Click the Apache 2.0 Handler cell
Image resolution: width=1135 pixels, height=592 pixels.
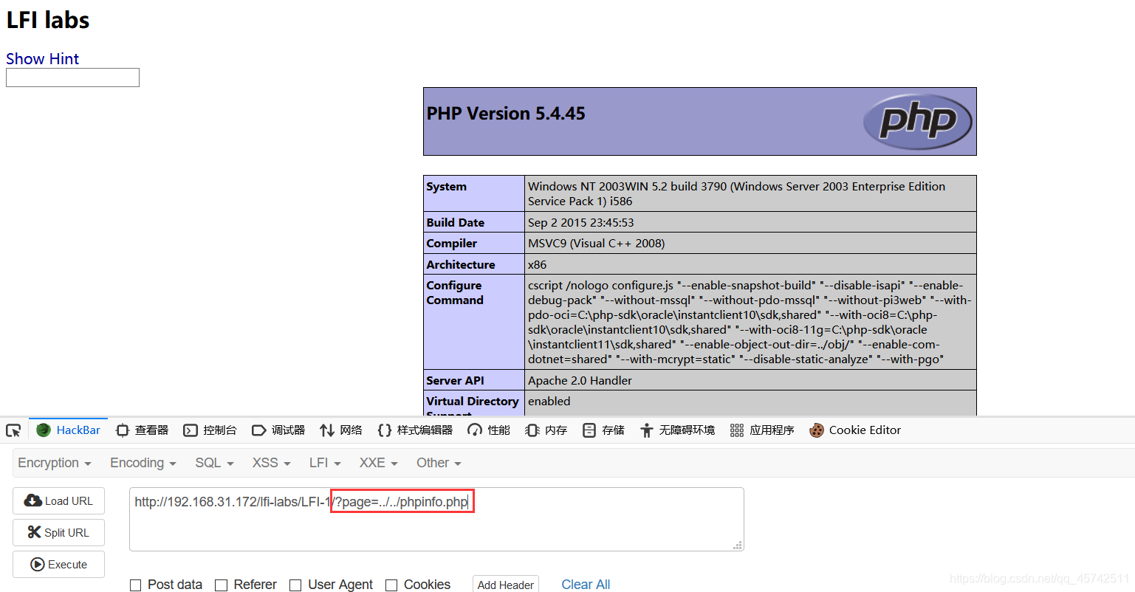coord(751,380)
